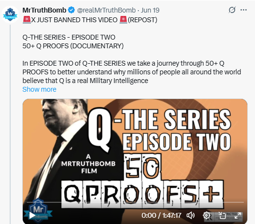Seek along the video progress bar
Image resolution: width=255 pixels, height=224 pixels.
(135, 202)
